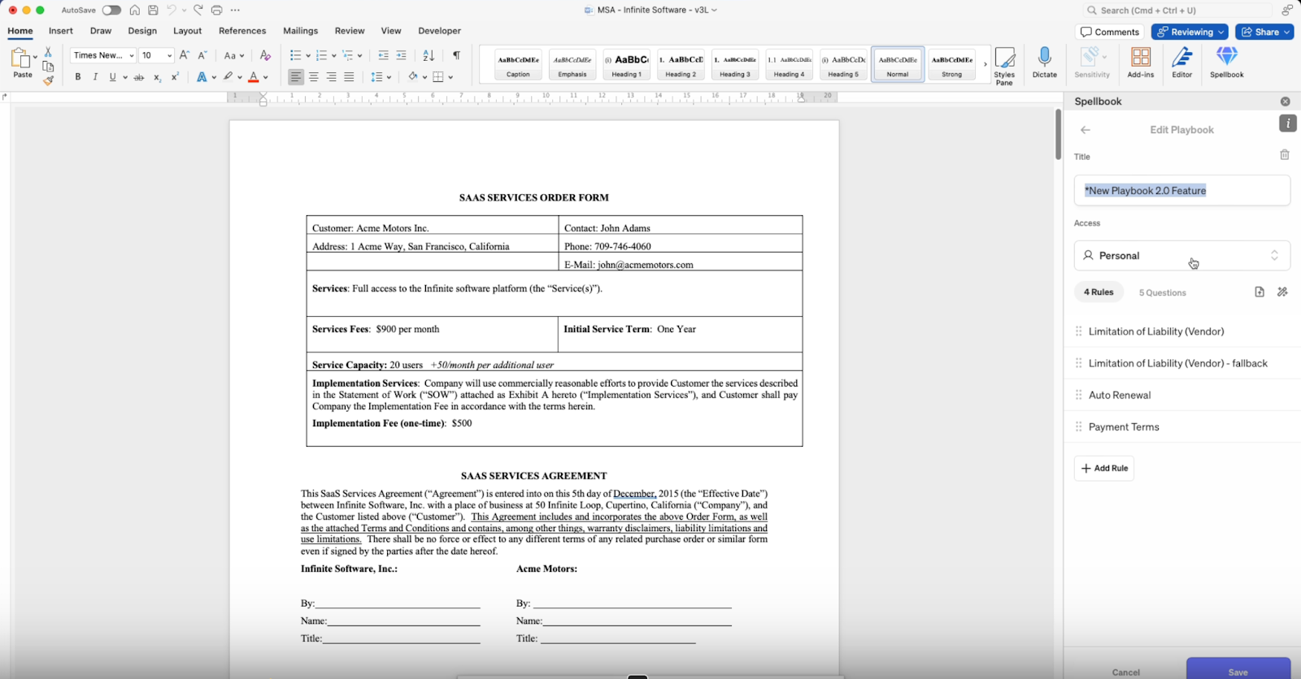Center align the paragraph
The width and height of the screenshot is (1301, 679).
pyautogui.click(x=314, y=77)
